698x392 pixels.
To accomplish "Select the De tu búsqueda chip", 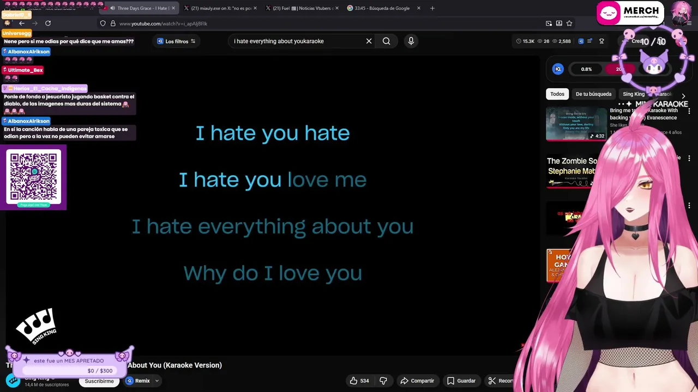I will [593, 94].
